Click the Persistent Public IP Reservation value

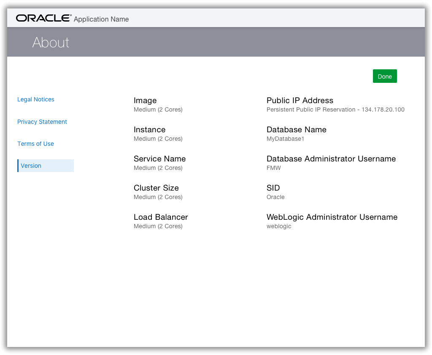click(335, 110)
